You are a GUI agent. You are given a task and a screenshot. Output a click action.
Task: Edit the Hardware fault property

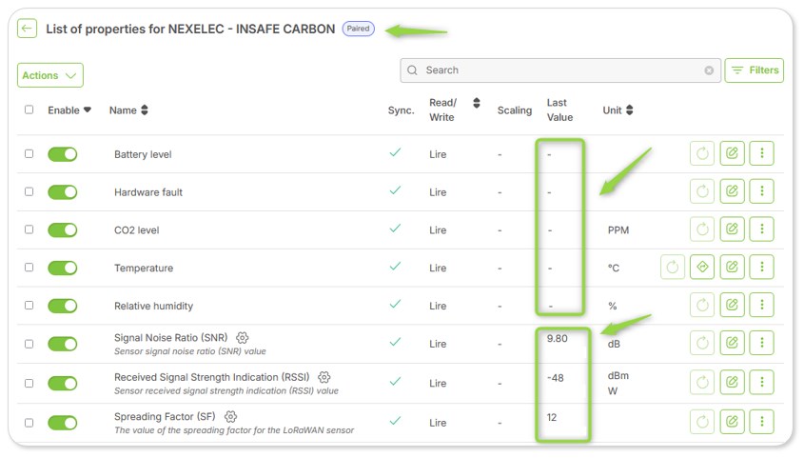(x=732, y=191)
